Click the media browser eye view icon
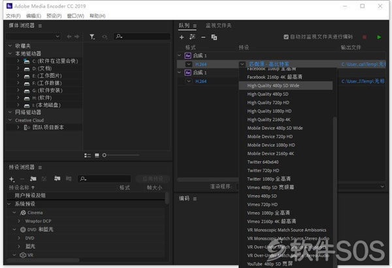392x268 pixels. pyautogui.click(x=105, y=37)
